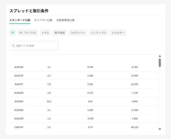Click the AUDJPY currency pair
This screenshot has width=171, height=139.
[19, 84]
